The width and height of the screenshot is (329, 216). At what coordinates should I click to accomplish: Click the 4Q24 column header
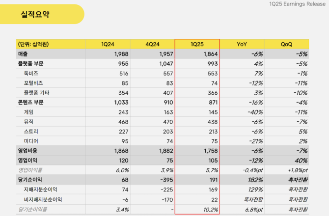(x=153, y=44)
